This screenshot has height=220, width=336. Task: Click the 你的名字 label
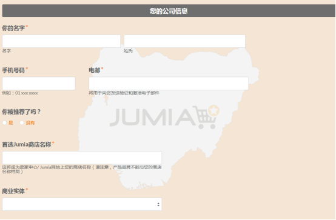13,28
